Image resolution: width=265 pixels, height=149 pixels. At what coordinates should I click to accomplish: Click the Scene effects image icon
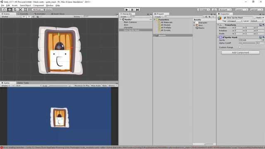coord(38,17)
